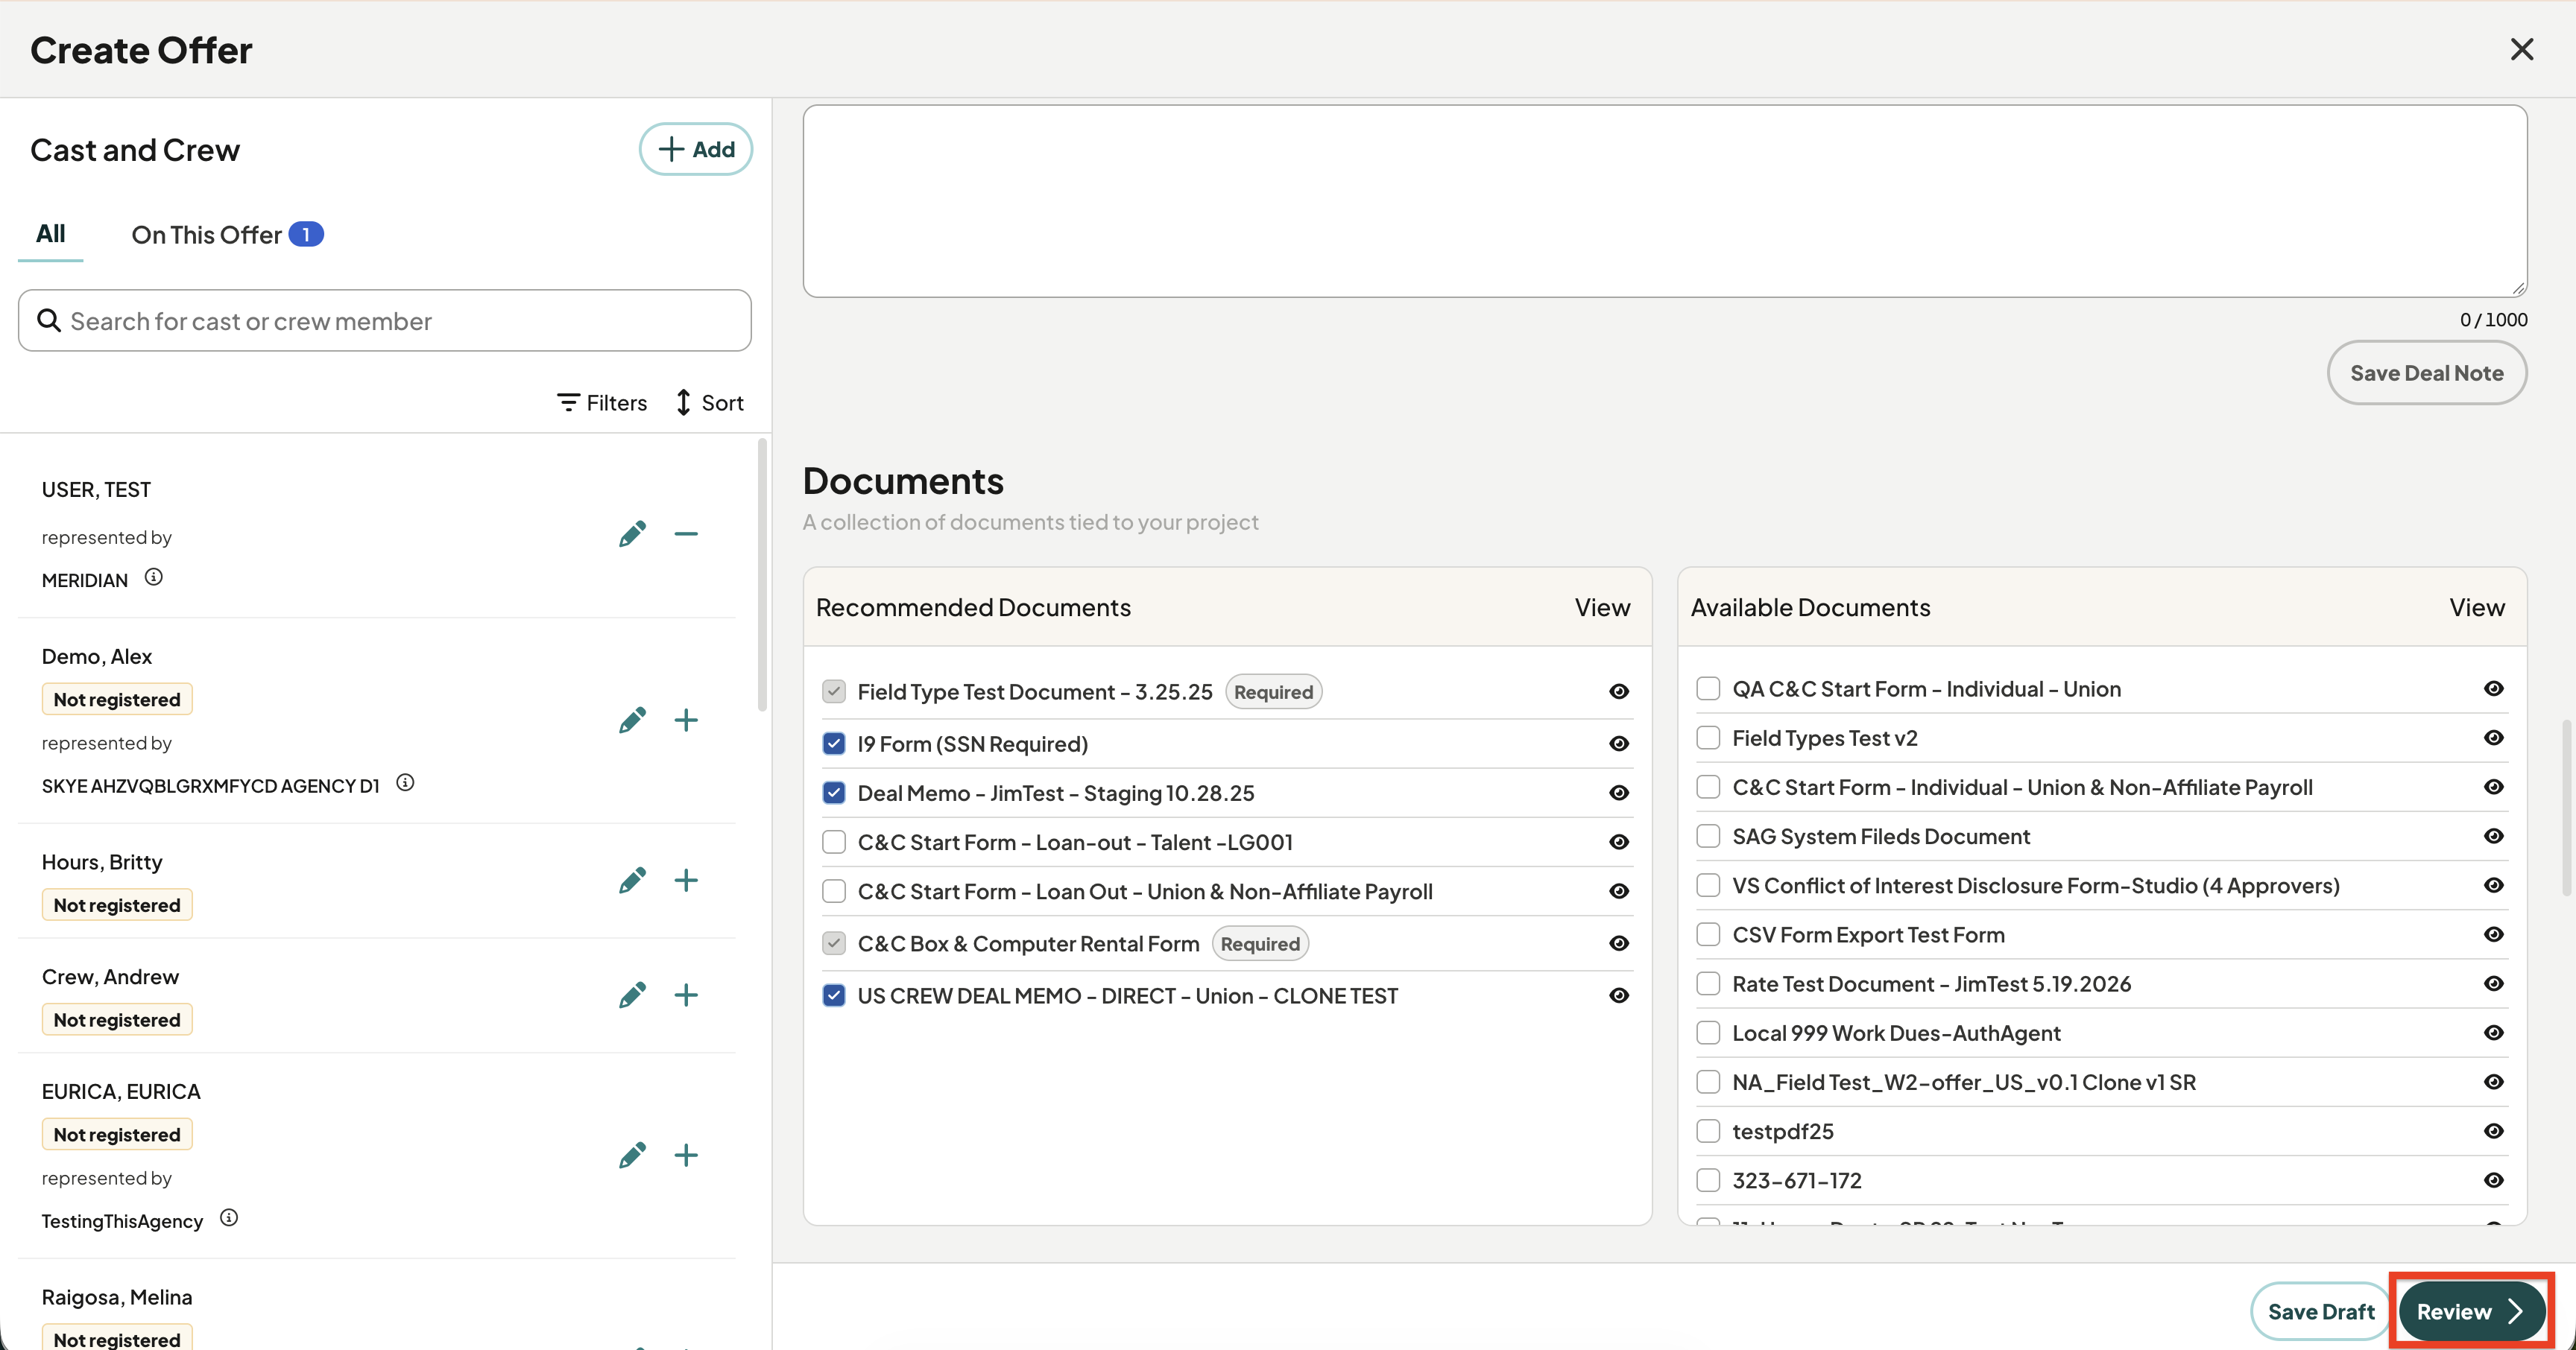Image resolution: width=2576 pixels, height=1350 pixels.
Task: Click Save Deal Note button
Action: pos(2427,373)
